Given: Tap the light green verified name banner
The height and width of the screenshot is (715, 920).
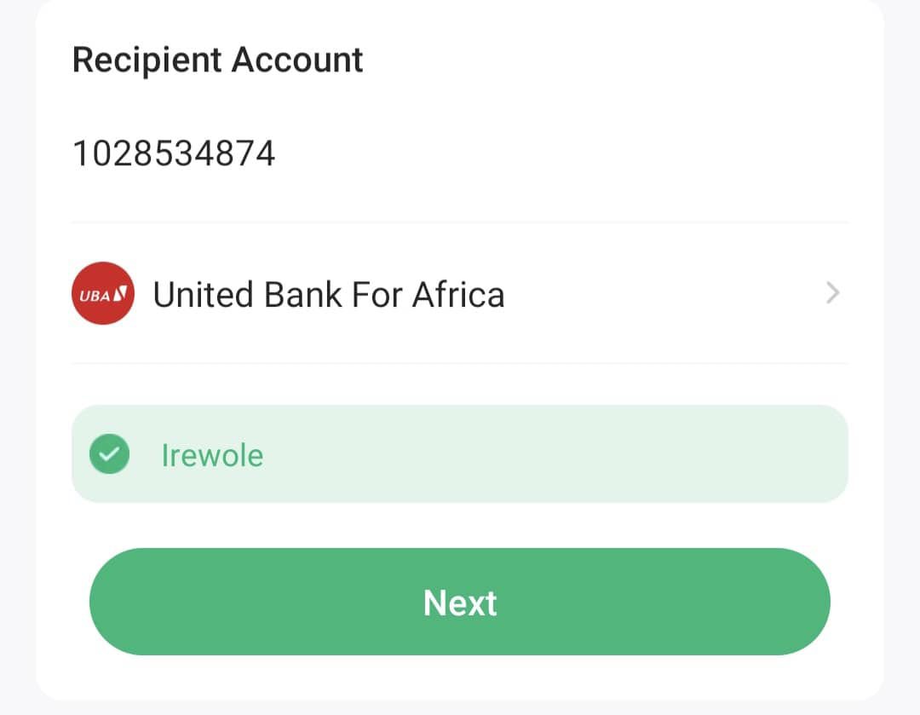Looking at the screenshot, I should pyautogui.click(x=460, y=453).
